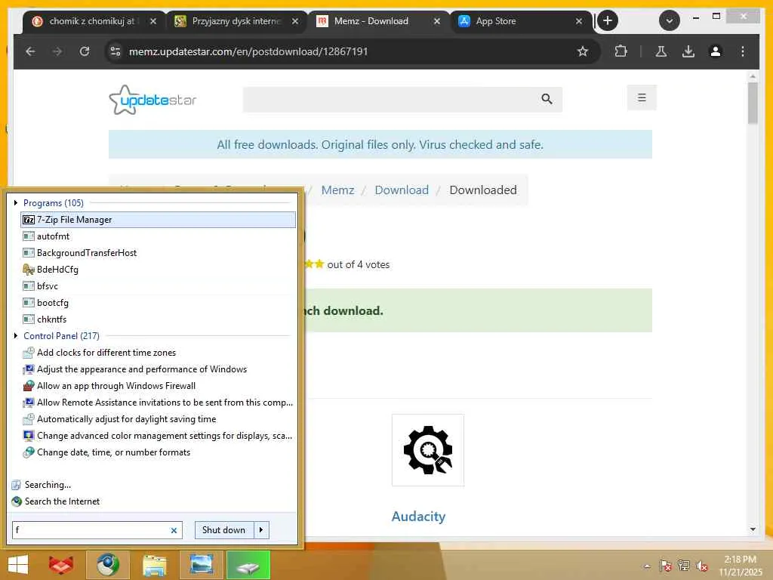
Task: Click the network tray icon
Action: (684, 566)
